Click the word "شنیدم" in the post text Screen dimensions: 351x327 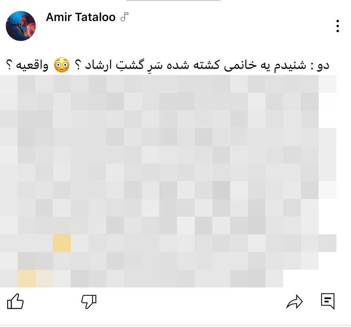(x=290, y=65)
